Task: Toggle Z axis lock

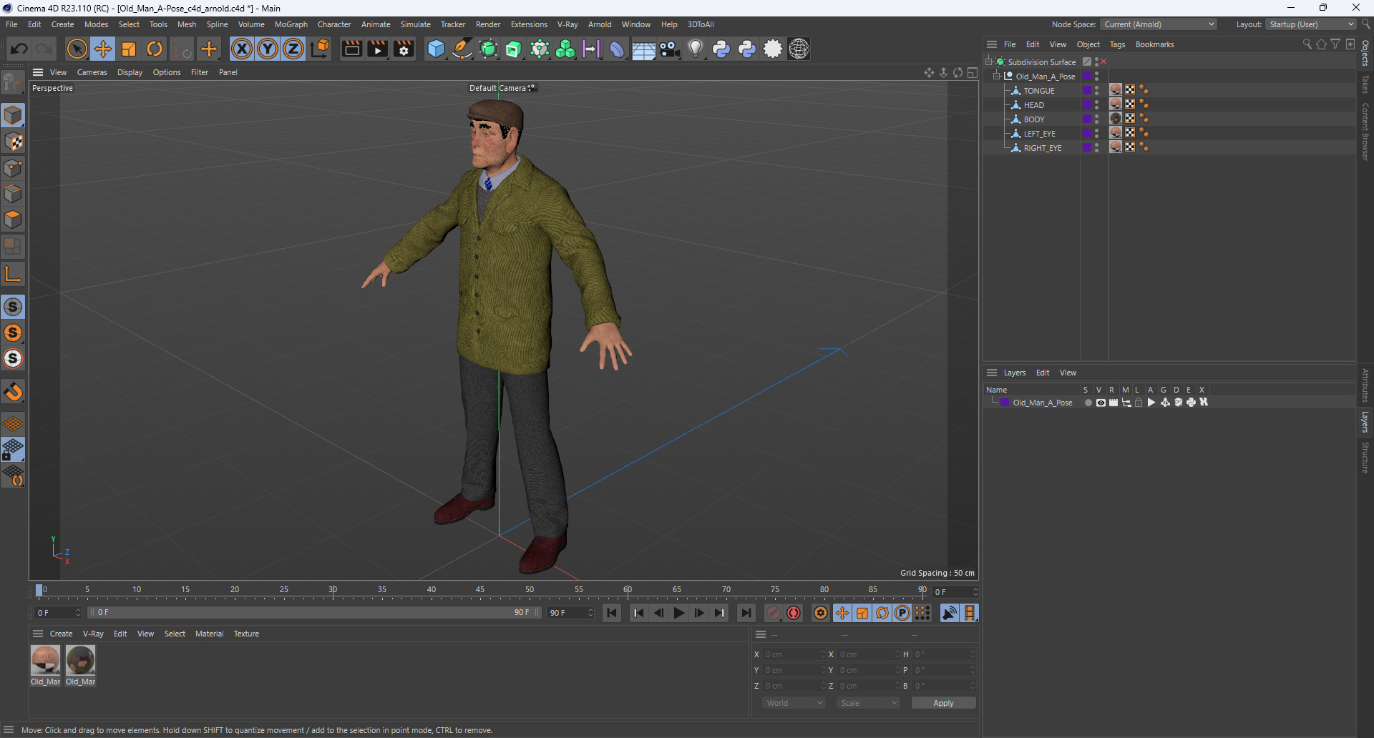Action: click(x=293, y=49)
